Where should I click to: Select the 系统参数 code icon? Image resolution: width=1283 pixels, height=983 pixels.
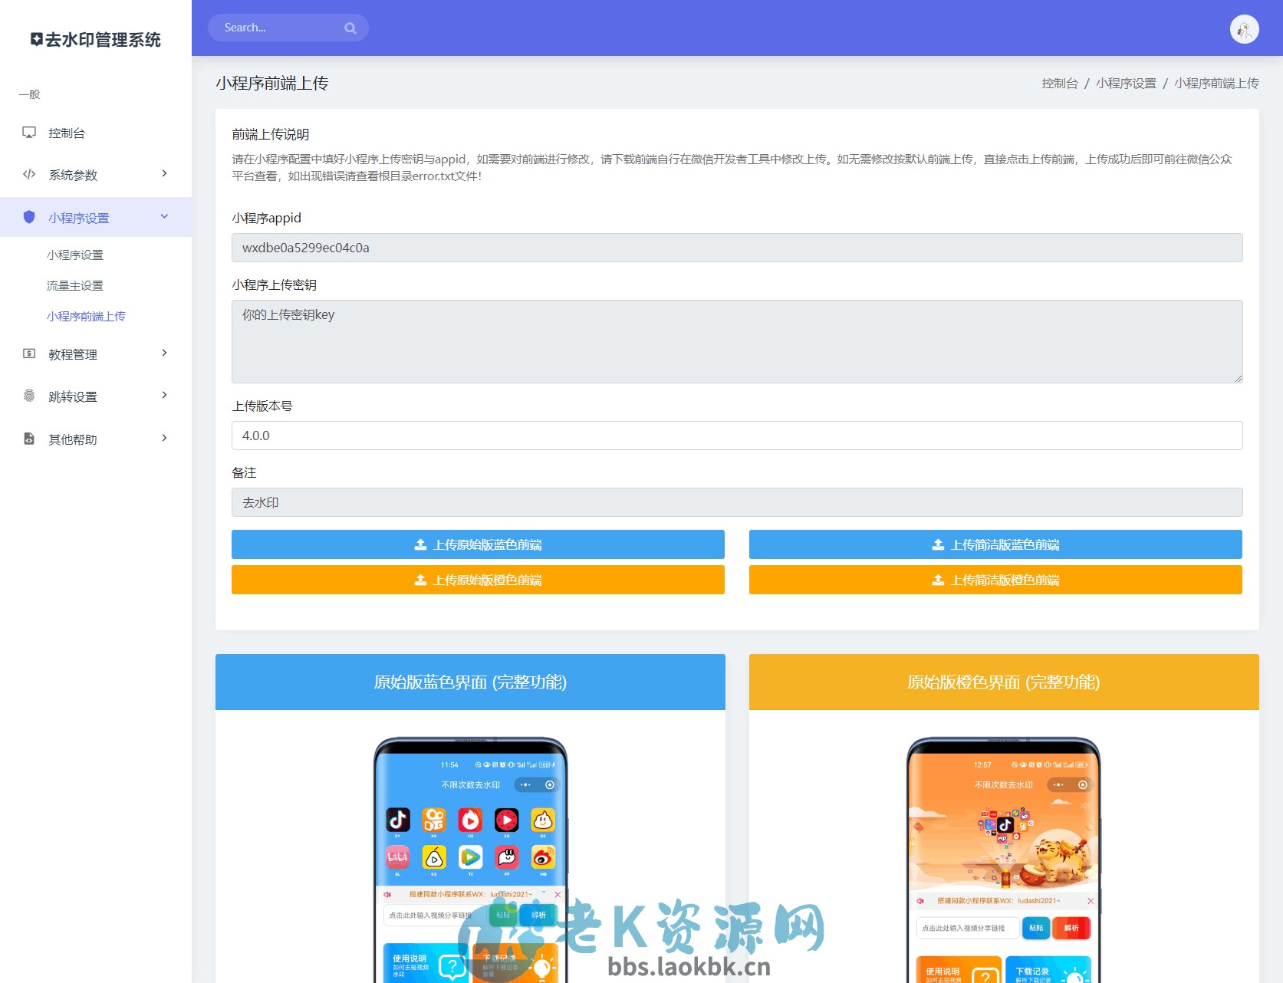coord(28,174)
